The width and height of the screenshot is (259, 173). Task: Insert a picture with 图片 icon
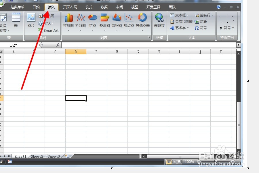click(x=31, y=20)
